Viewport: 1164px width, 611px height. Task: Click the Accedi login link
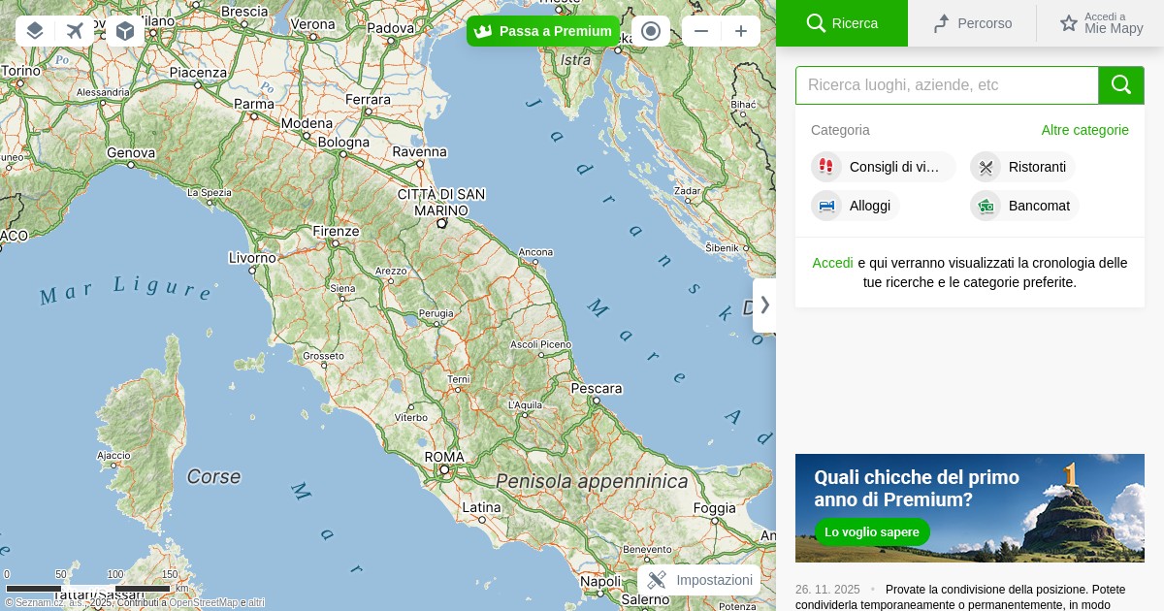pyautogui.click(x=832, y=263)
